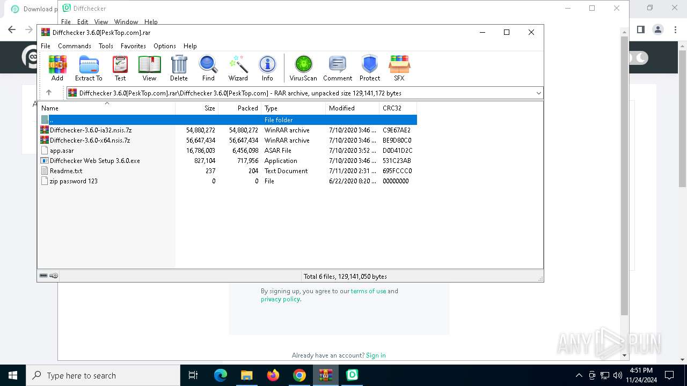Image resolution: width=687 pixels, height=386 pixels.
Task: Open Microsoft Edge from taskbar
Action: tap(221, 375)
